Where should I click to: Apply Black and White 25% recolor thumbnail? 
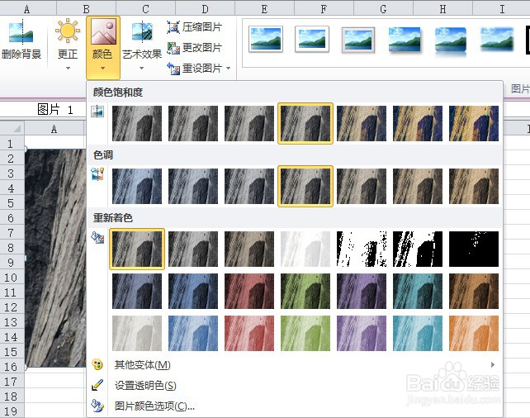362,249
